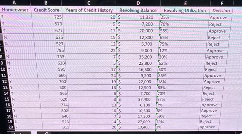Click revolving balance cell 13,400
242x134 pixels.
[136, 127]
